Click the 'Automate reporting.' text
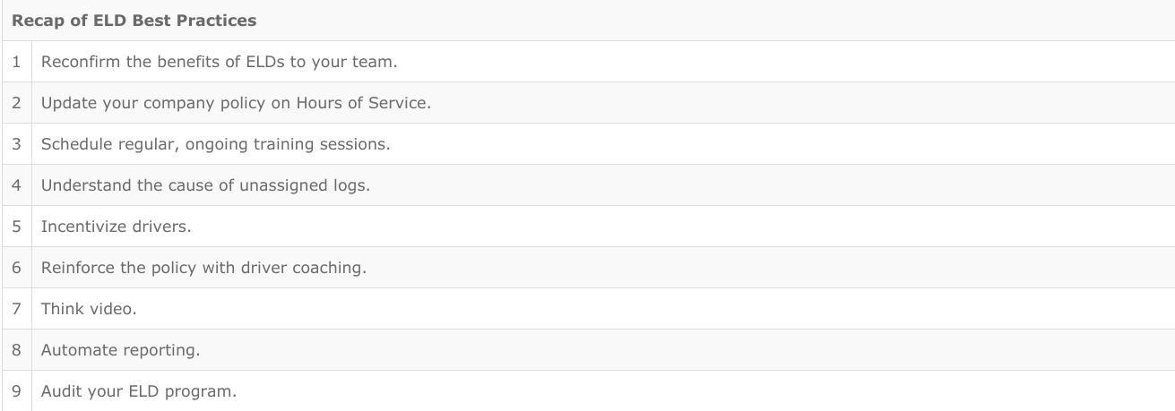Viewport: 1175px width, 411px height. pos(120,350)
